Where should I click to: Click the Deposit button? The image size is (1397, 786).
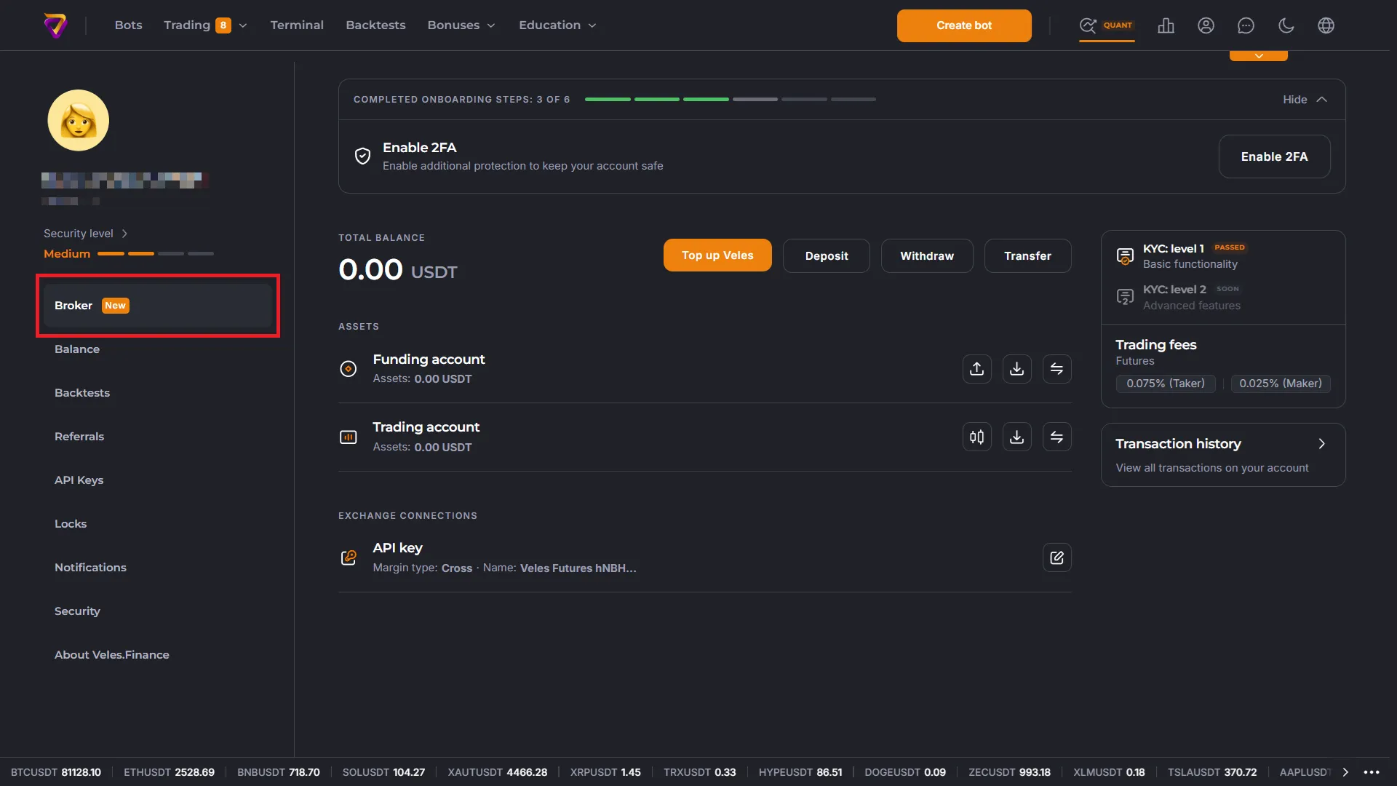(x=827, y=256)
